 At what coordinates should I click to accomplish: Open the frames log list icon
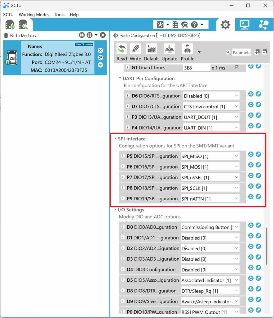click(175, 25)
